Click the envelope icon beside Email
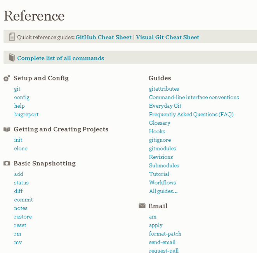This screenshot has width=257, height=253. 142,206
